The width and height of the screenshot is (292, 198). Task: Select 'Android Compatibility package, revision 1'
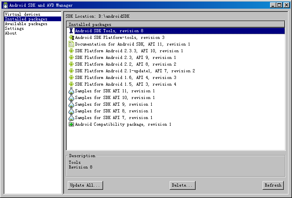(176, 124)
